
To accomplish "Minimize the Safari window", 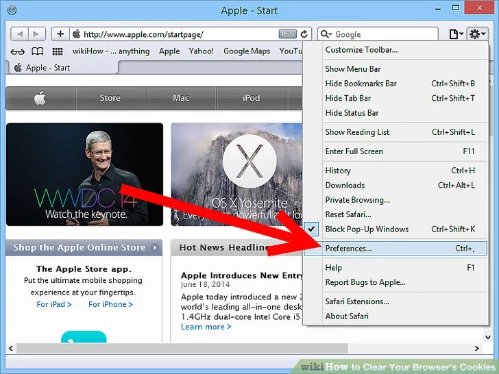I will [438, 9].
